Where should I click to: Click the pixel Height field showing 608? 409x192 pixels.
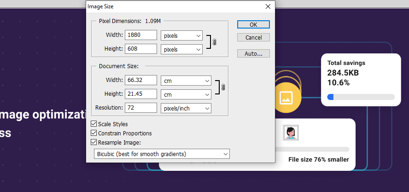(141, 49)
